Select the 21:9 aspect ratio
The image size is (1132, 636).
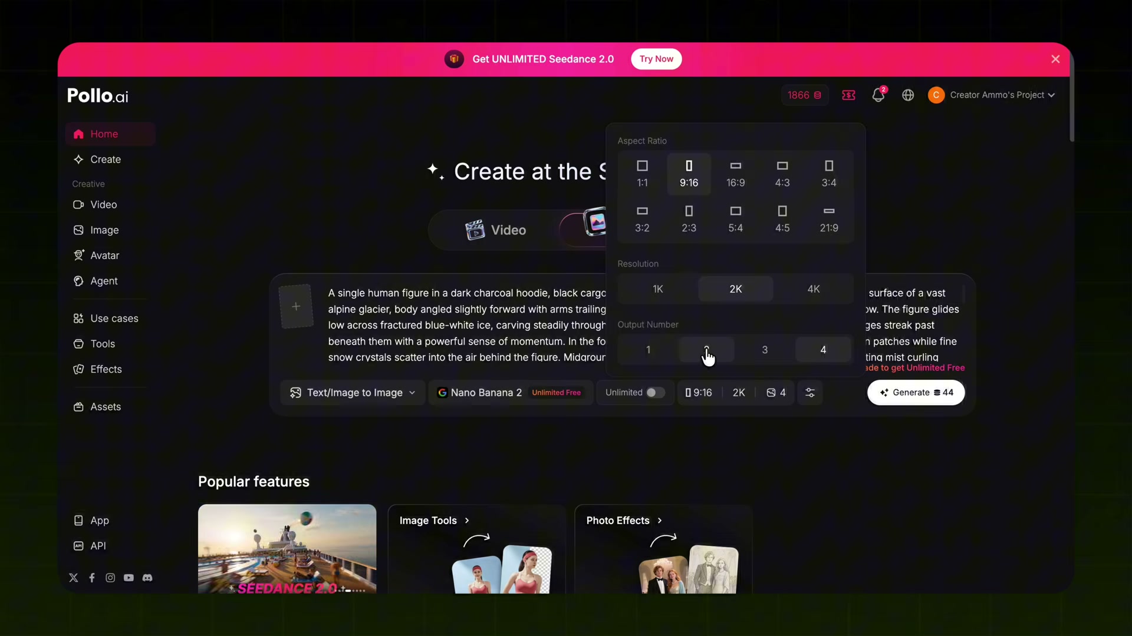829,219
